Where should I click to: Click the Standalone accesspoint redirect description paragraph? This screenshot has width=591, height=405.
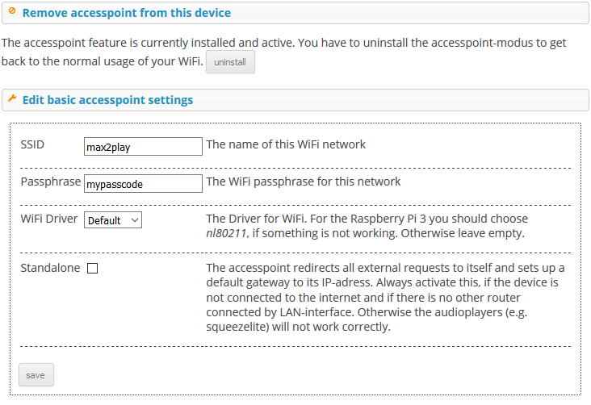385,297
